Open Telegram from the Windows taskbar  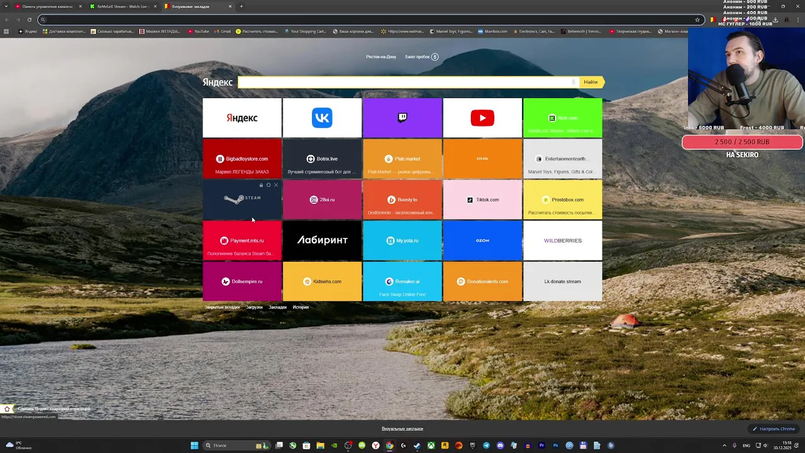point(486,445)
